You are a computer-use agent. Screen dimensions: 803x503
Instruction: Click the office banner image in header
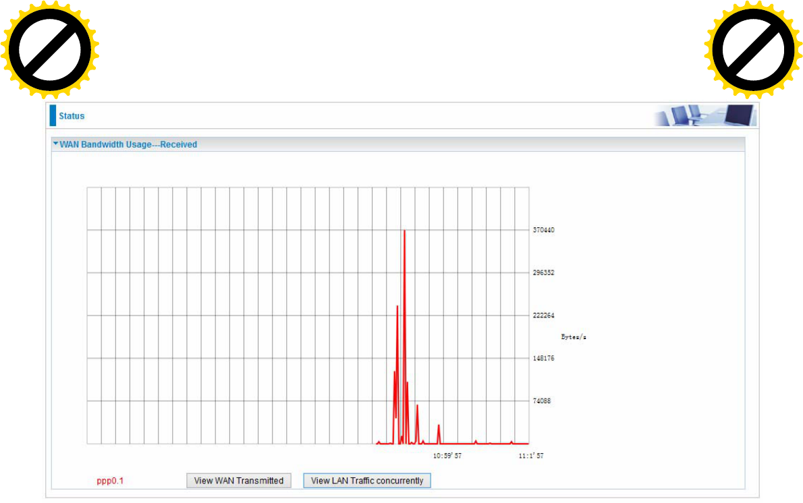pyautogui.click(x=705, y=115)
